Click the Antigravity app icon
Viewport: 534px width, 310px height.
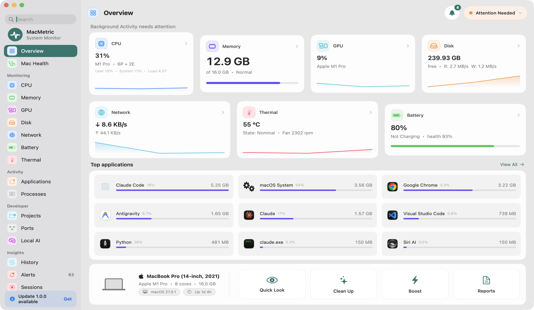pos(105,215)
